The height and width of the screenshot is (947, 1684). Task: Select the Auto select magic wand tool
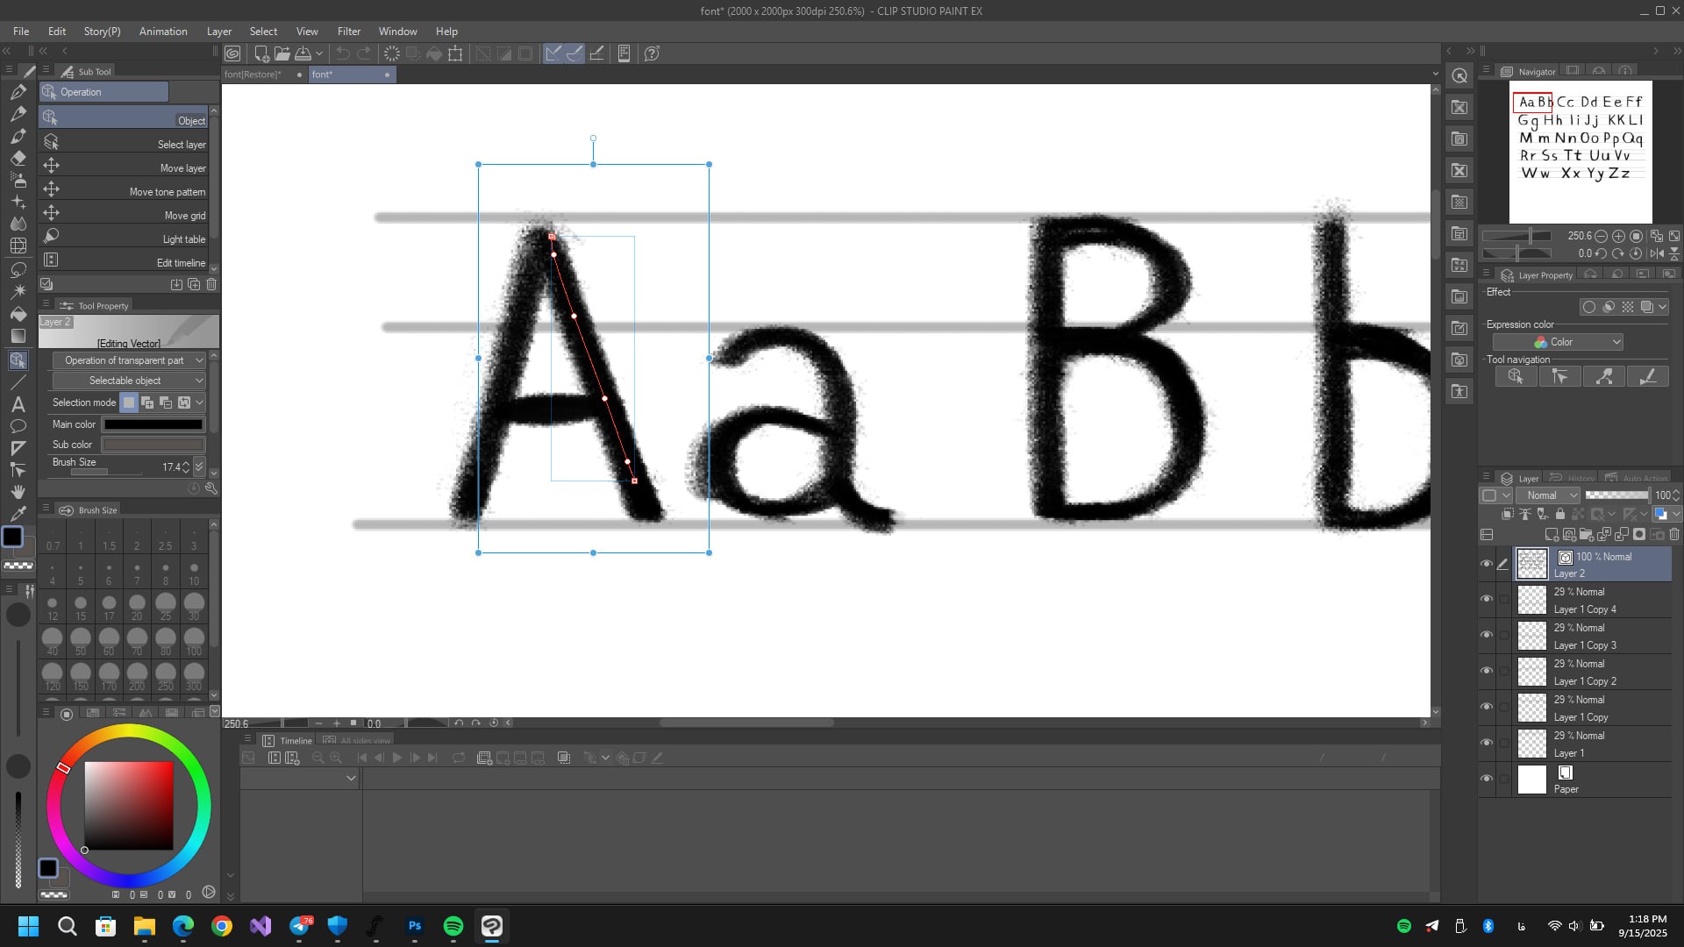pyautogui.click(x=18, y=291)
